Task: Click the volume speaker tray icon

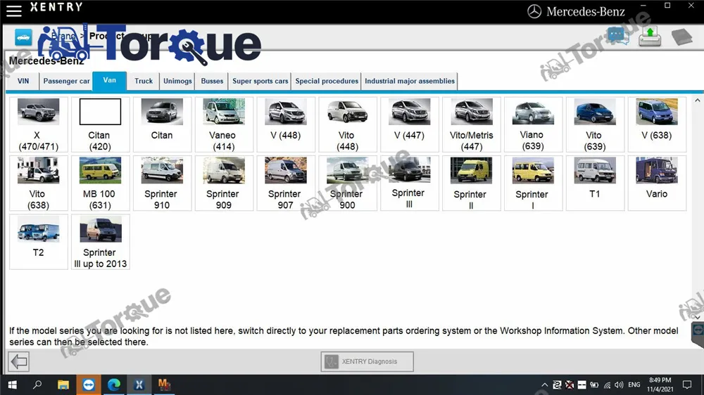Action: 619,384
